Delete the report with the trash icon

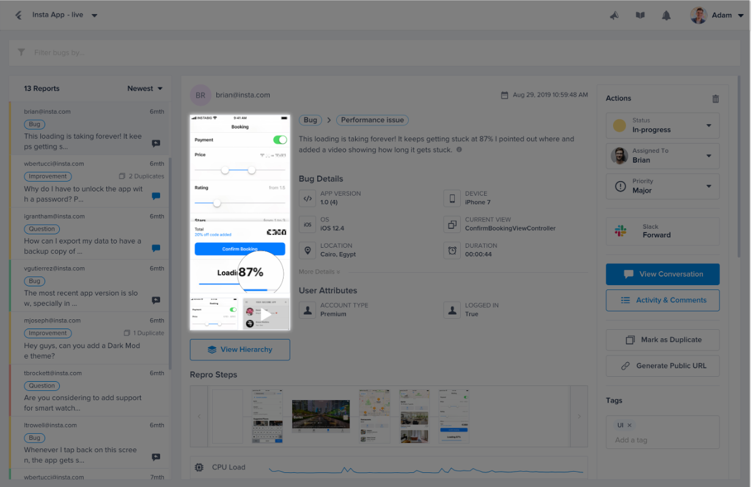click(716, 99)
